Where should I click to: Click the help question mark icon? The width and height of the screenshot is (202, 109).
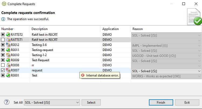(x=7, y=102)
